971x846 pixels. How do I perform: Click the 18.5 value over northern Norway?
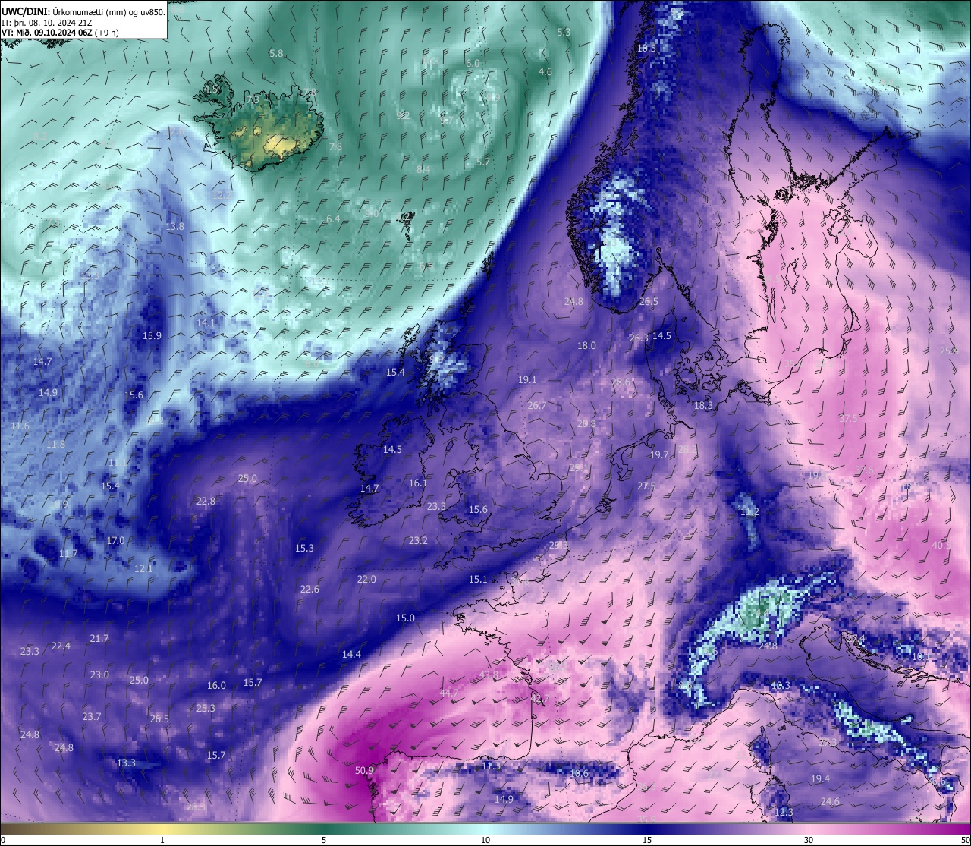tap(646, 48)
